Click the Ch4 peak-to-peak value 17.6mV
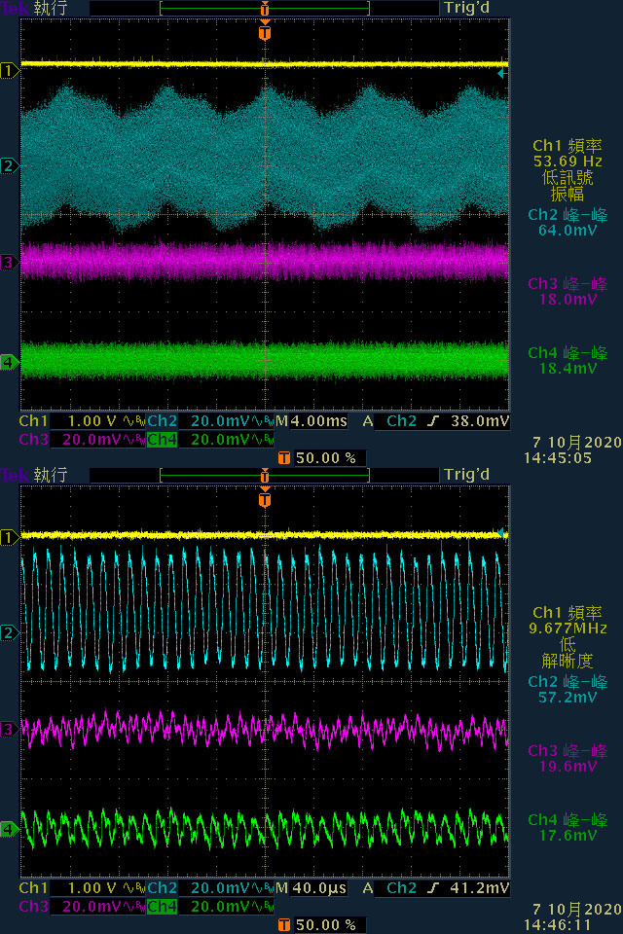Screen dimensions: 623x934 pos(568,836)
